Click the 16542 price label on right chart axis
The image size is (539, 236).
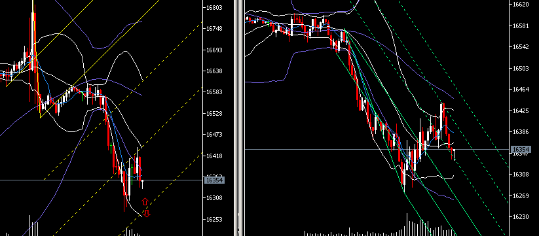[521, 47]
